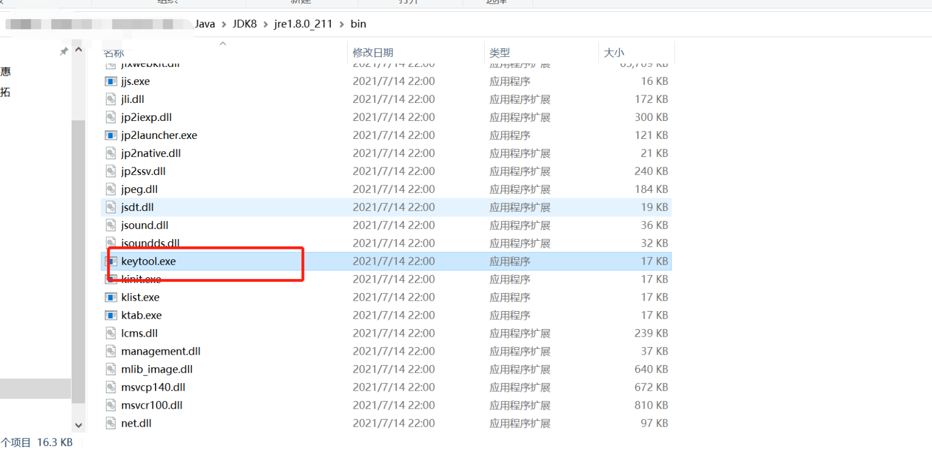932x450 pixels.
Task: Go to the JDK8 folder in breadcrumb
Action: click(x=245, y=24)
